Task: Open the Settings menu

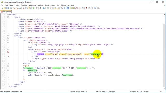Action: (40, 5)
